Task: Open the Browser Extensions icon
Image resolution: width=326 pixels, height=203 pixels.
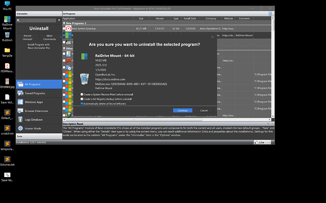Action: [x=21, y=111]
